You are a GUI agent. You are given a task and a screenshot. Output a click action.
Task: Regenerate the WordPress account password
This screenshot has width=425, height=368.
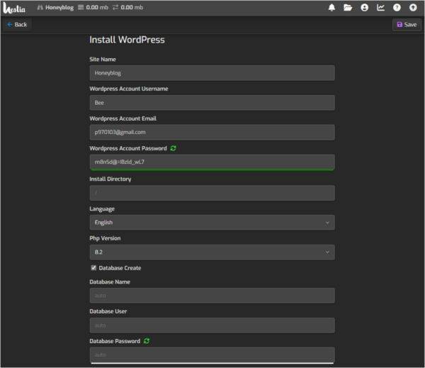(x=174, y=148)
